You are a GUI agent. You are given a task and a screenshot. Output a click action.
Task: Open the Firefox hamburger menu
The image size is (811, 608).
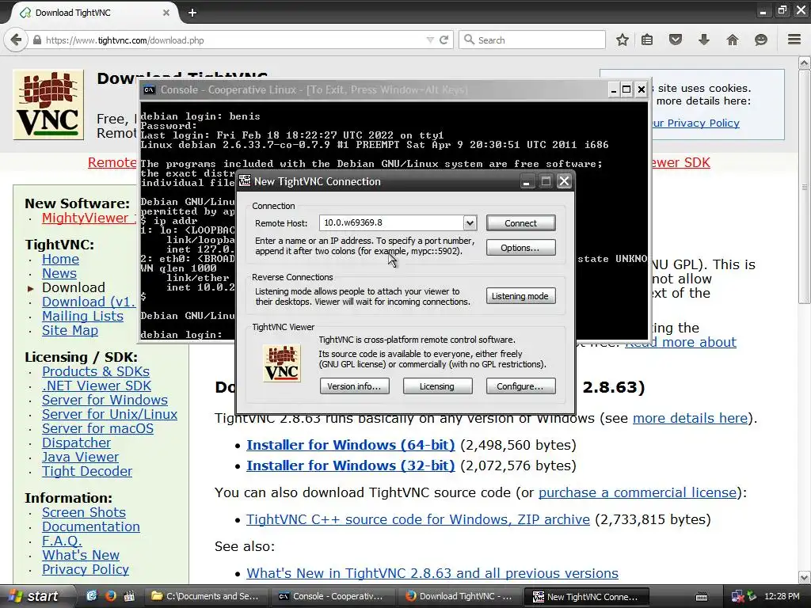[794, 40]
